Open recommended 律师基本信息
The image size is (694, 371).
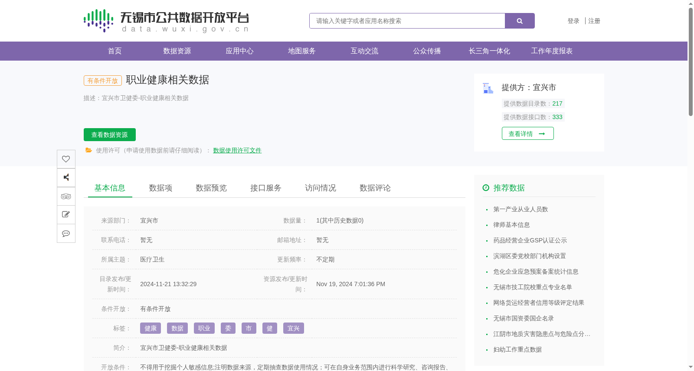click(511, 225)
